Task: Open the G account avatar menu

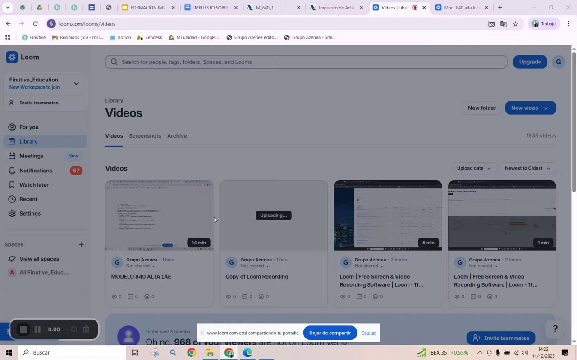Action: pyautogui.click(x=558, y=62)
